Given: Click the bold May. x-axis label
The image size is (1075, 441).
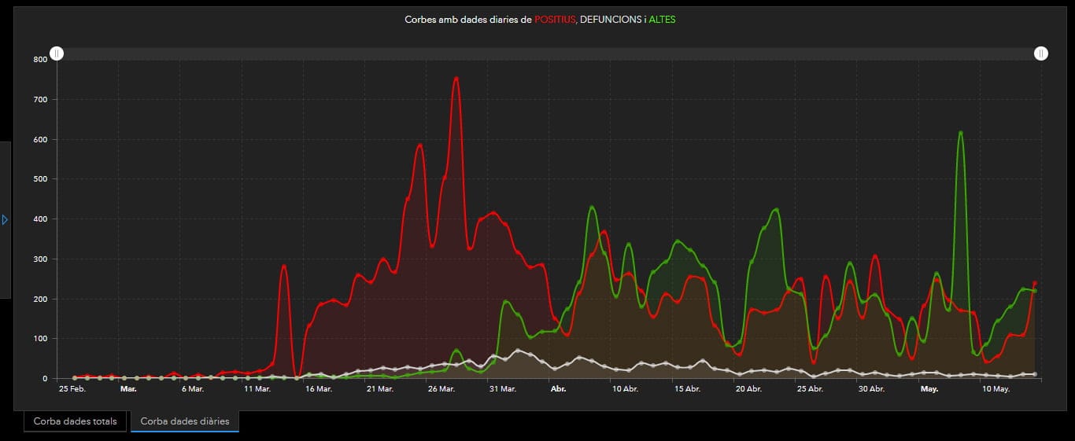Looking at the screenshot, I should [929, 388].
